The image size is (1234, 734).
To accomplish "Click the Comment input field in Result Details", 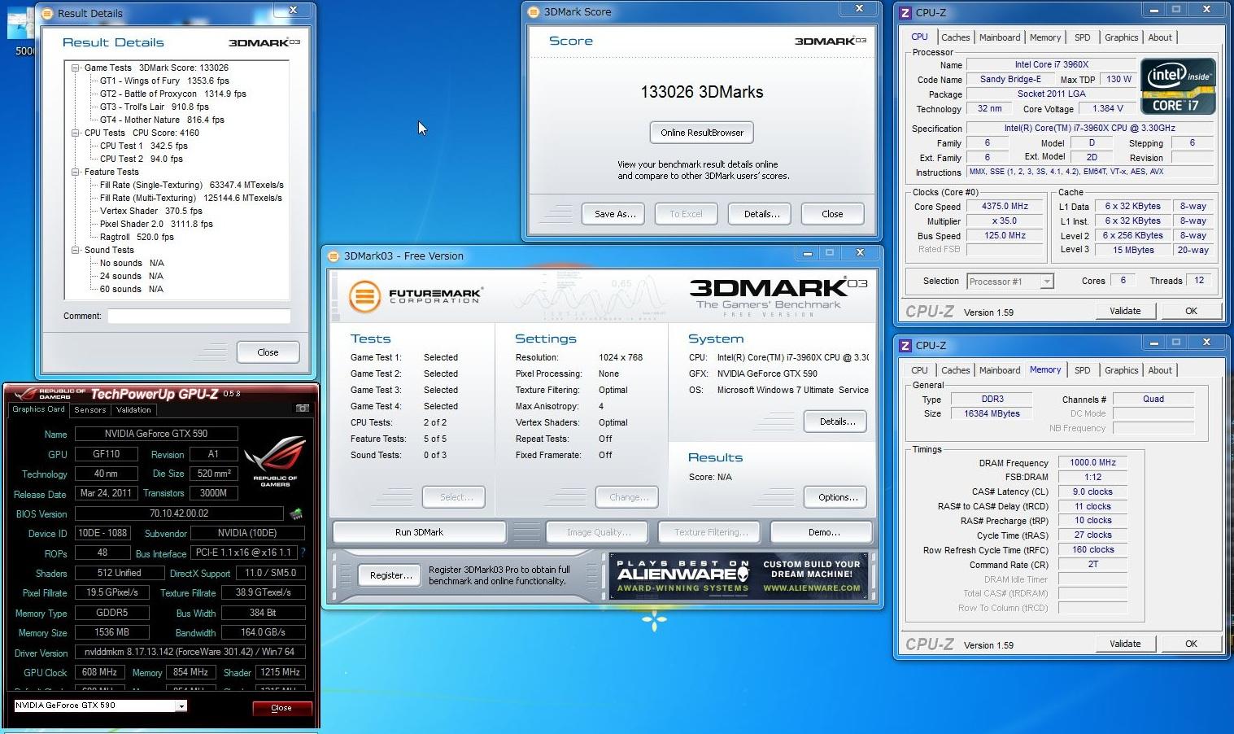I will tap(198, 316).
